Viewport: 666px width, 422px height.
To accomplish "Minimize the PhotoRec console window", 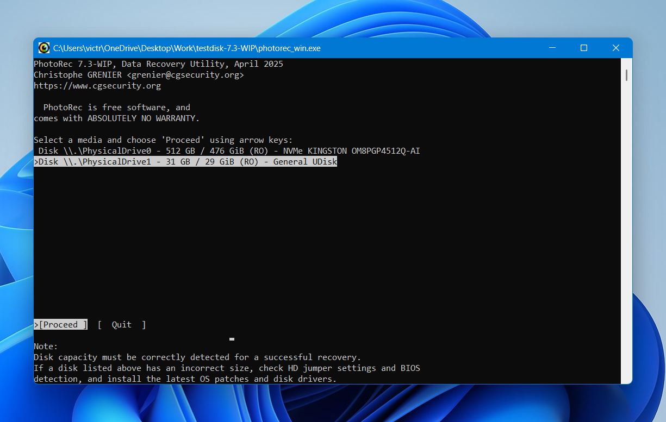I will pos(552,48).
